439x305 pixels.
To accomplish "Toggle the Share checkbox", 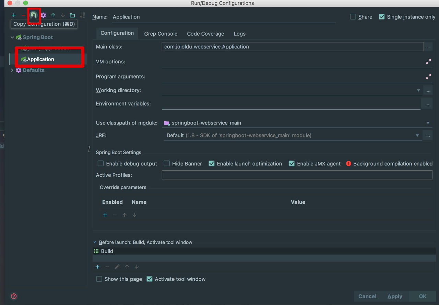I will point(353,17).
